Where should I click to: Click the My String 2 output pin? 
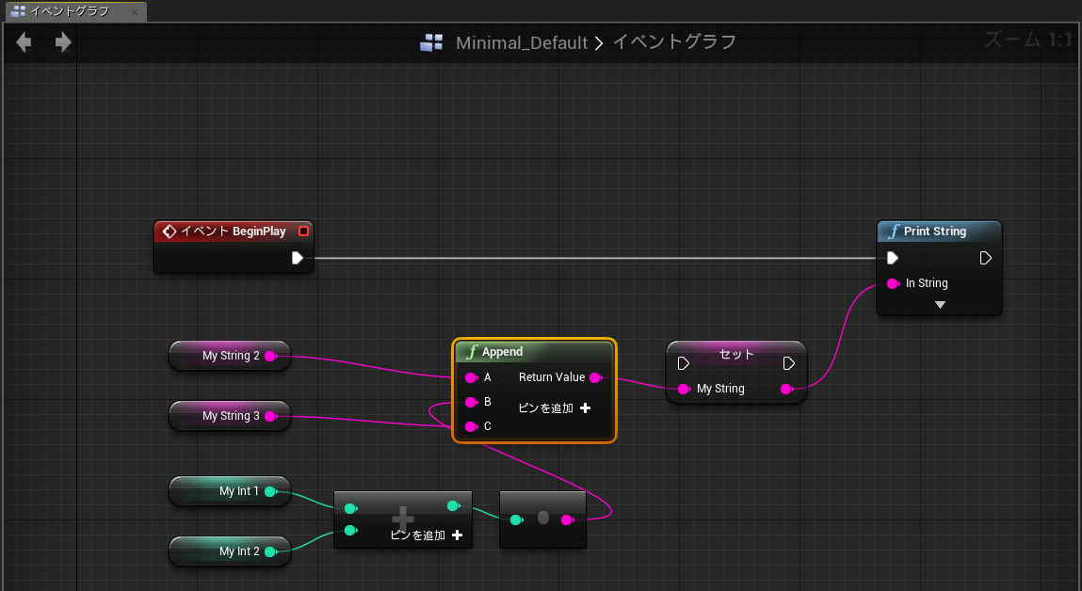point(271,356)
